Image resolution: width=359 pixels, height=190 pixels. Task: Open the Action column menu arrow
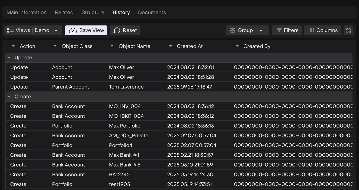point(13,46)
